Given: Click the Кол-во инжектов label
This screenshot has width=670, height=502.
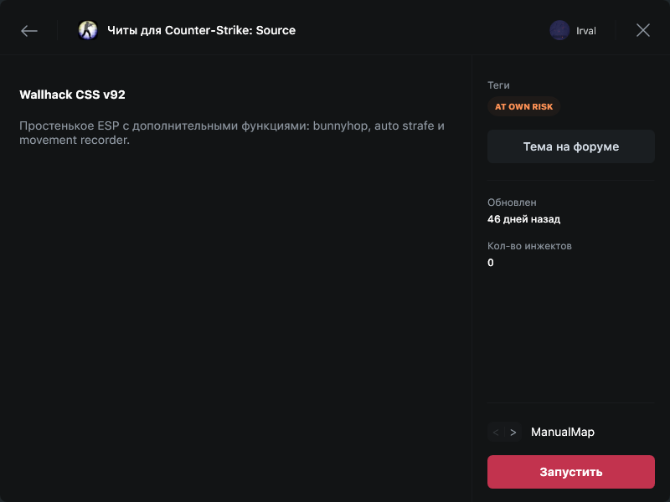Looking at the screenshot, I should pyautogui.click(x=529, y=246).
